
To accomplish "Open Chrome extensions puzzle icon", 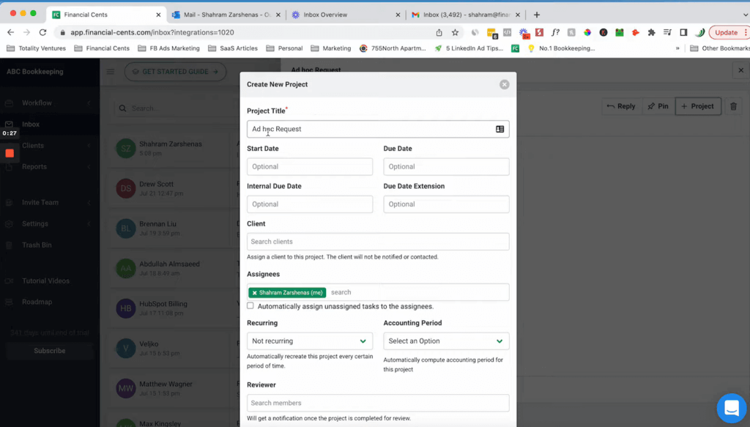I will point(651,32).
